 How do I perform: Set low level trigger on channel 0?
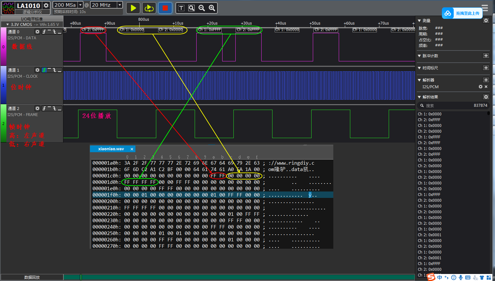click(x=60, y=32)
